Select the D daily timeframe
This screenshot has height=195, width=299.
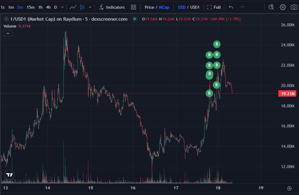coord(55,7)
